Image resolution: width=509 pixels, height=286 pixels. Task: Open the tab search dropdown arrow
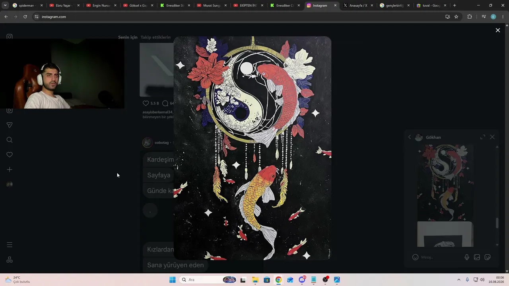tap(5, 6)
